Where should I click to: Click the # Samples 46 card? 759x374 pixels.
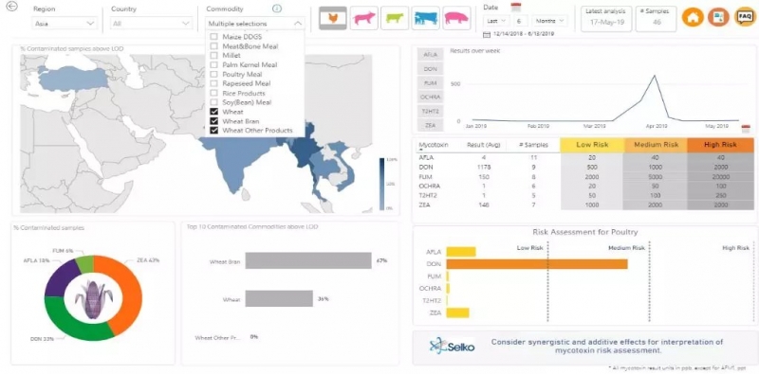point(657,18)
